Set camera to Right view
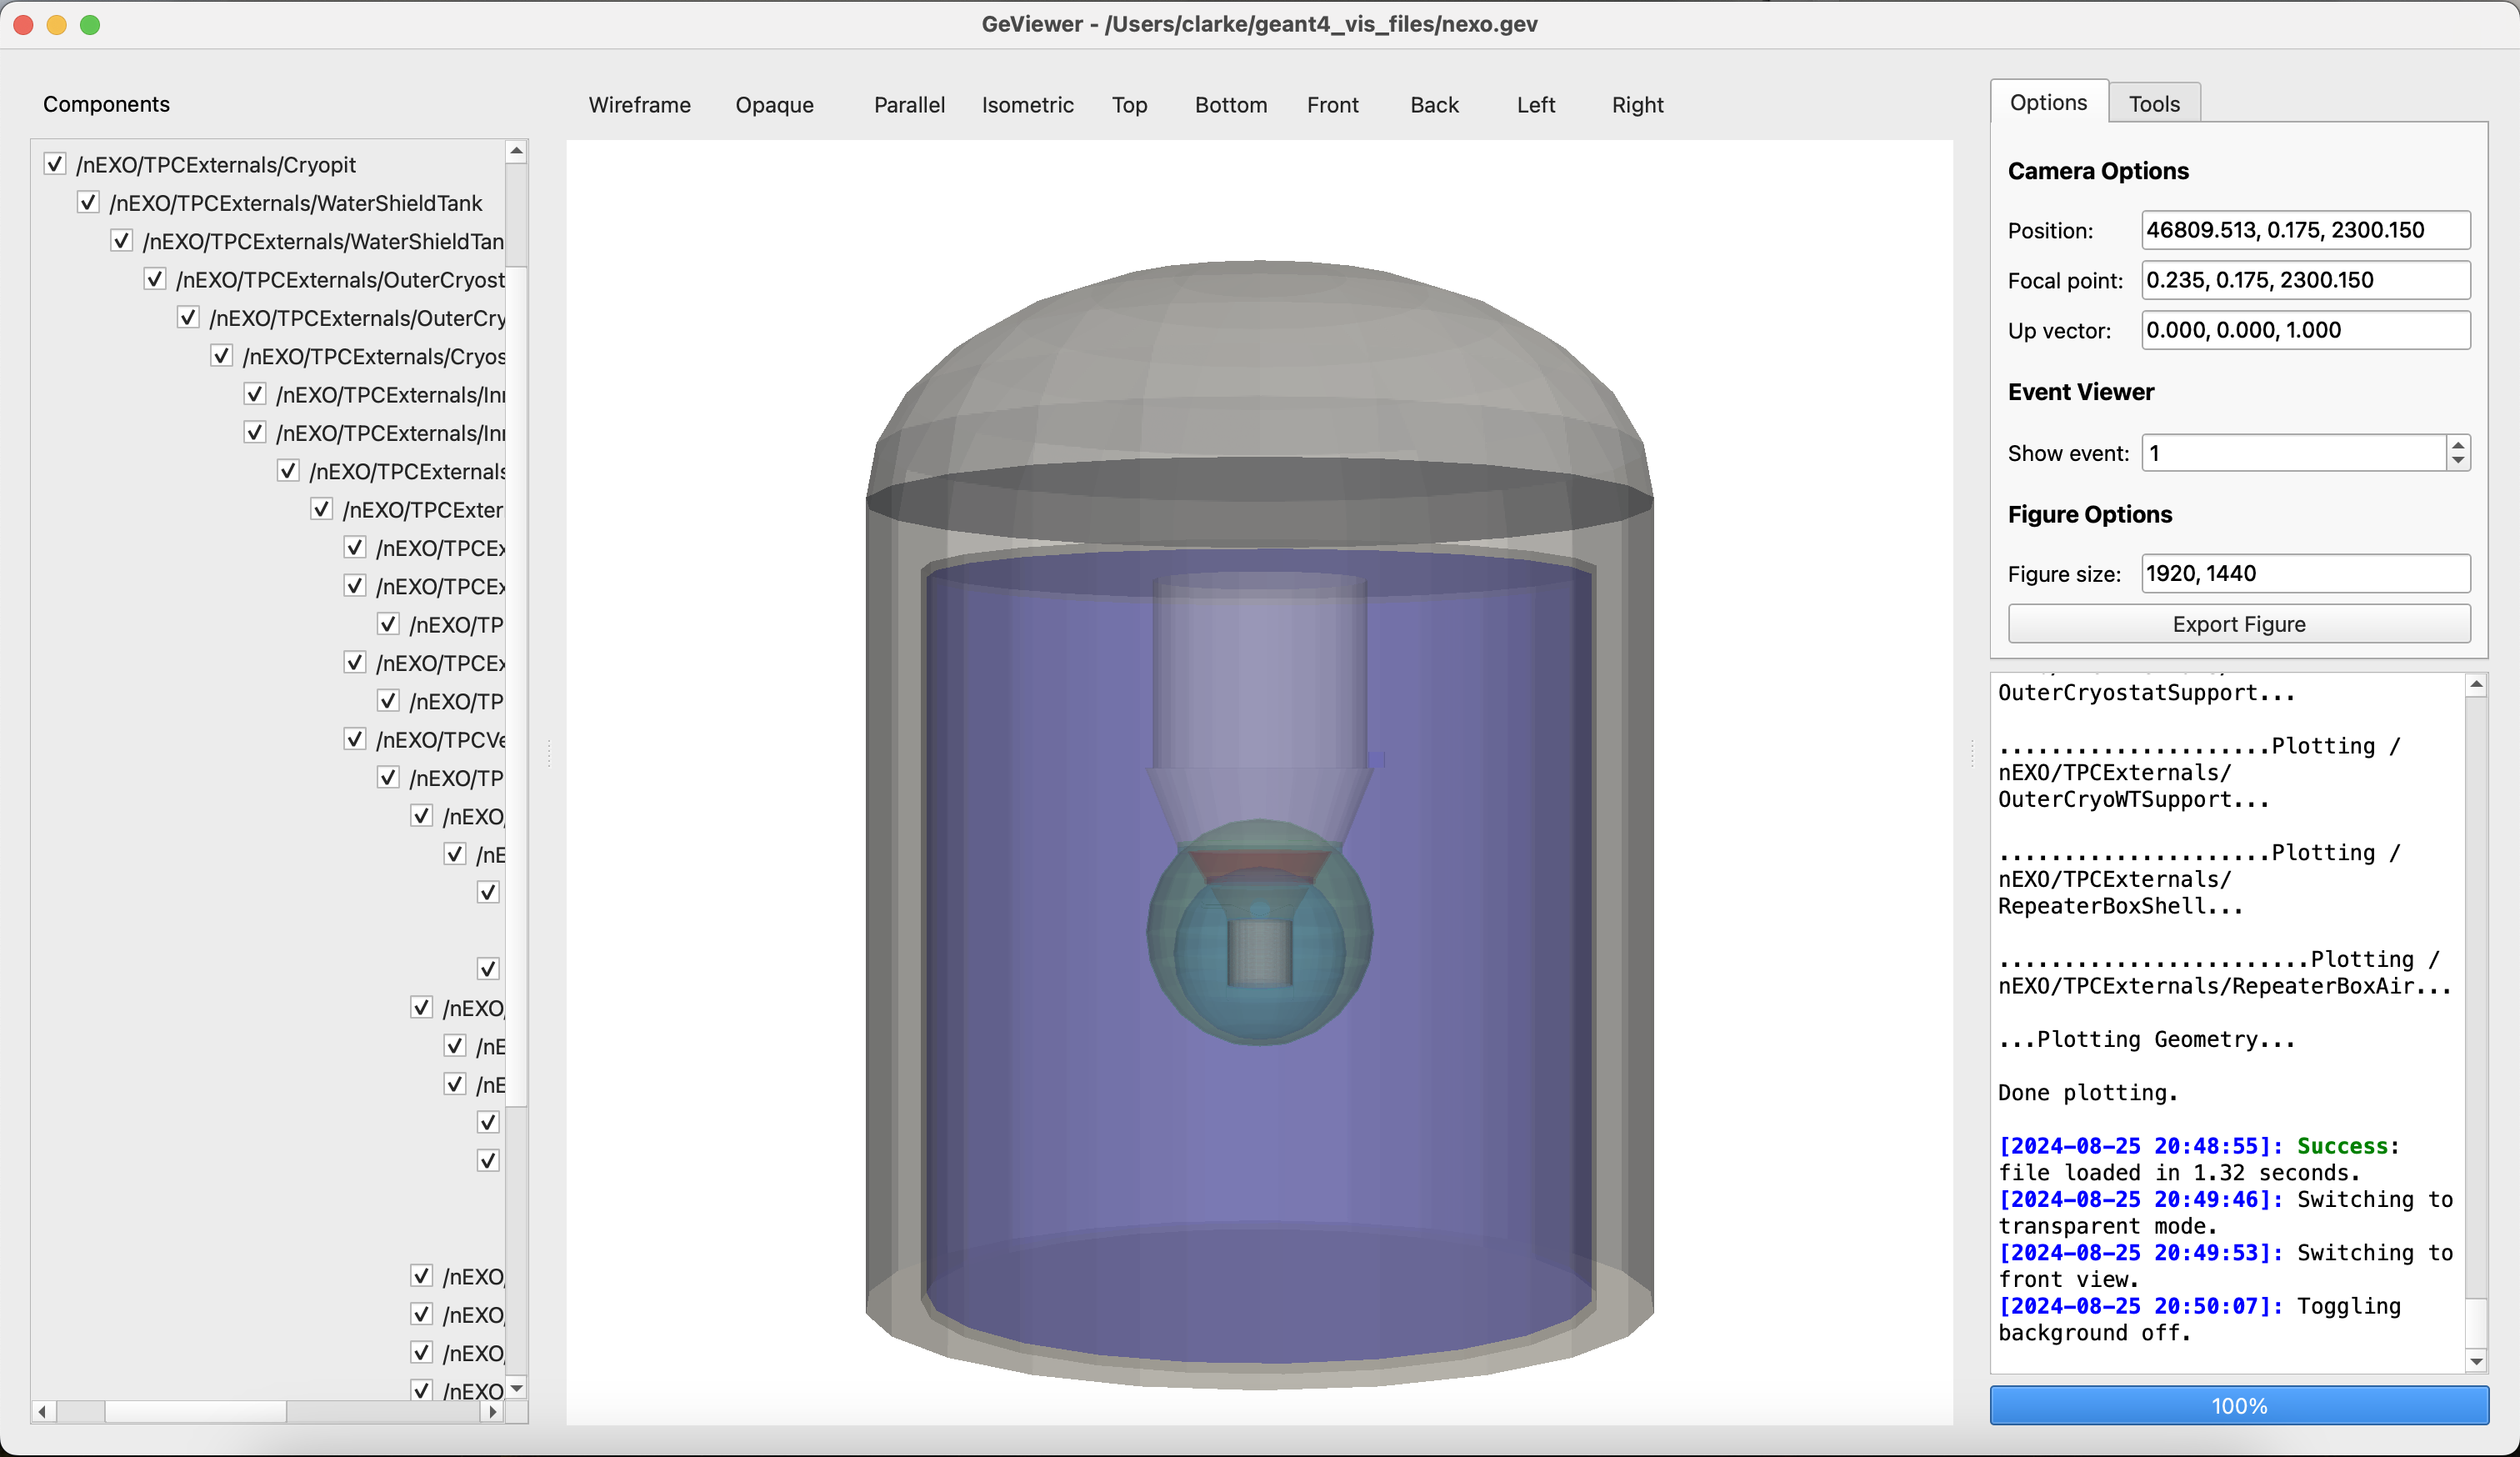 1637,105
